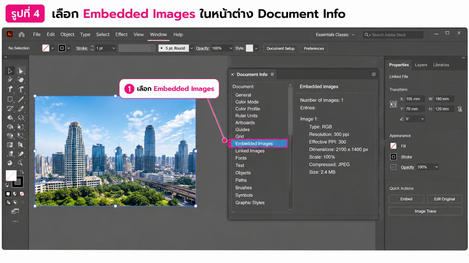
Task: Select the Selection tool arrow
Action: click(x=10, y=71)
